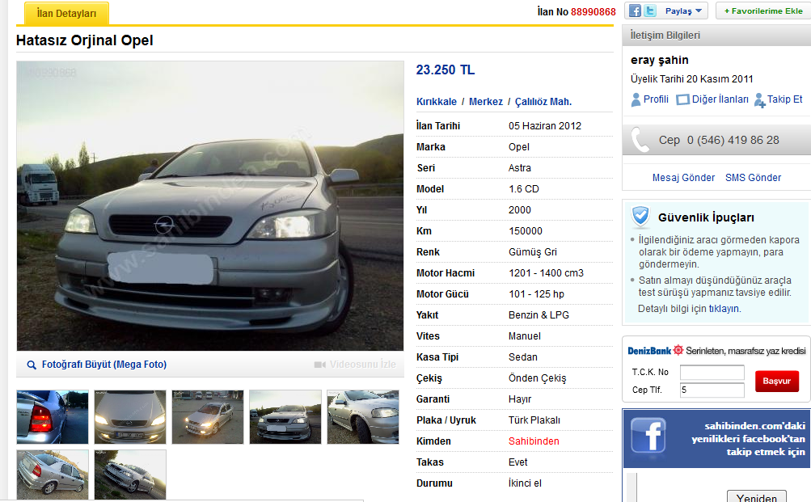Expand the Paylaş dropdown
Image resolution: width=811 pixels, height=502 pixels.
(x=683, y=11)
